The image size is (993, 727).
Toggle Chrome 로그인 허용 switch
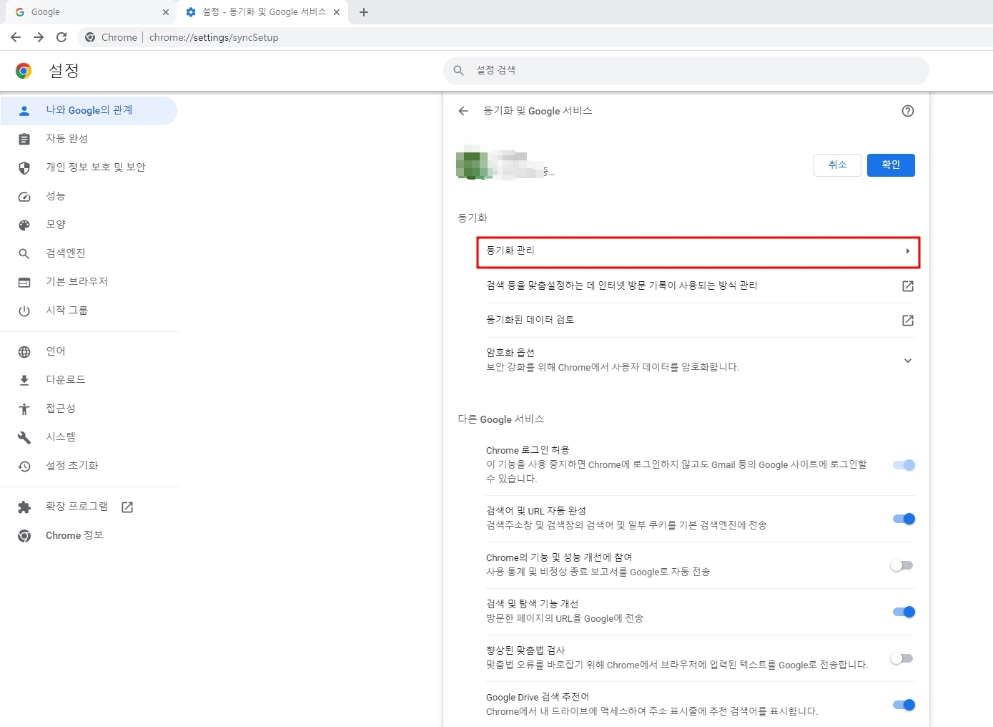click(904, 465)
